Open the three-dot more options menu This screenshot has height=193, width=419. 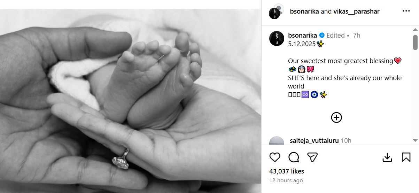point(406,11)
